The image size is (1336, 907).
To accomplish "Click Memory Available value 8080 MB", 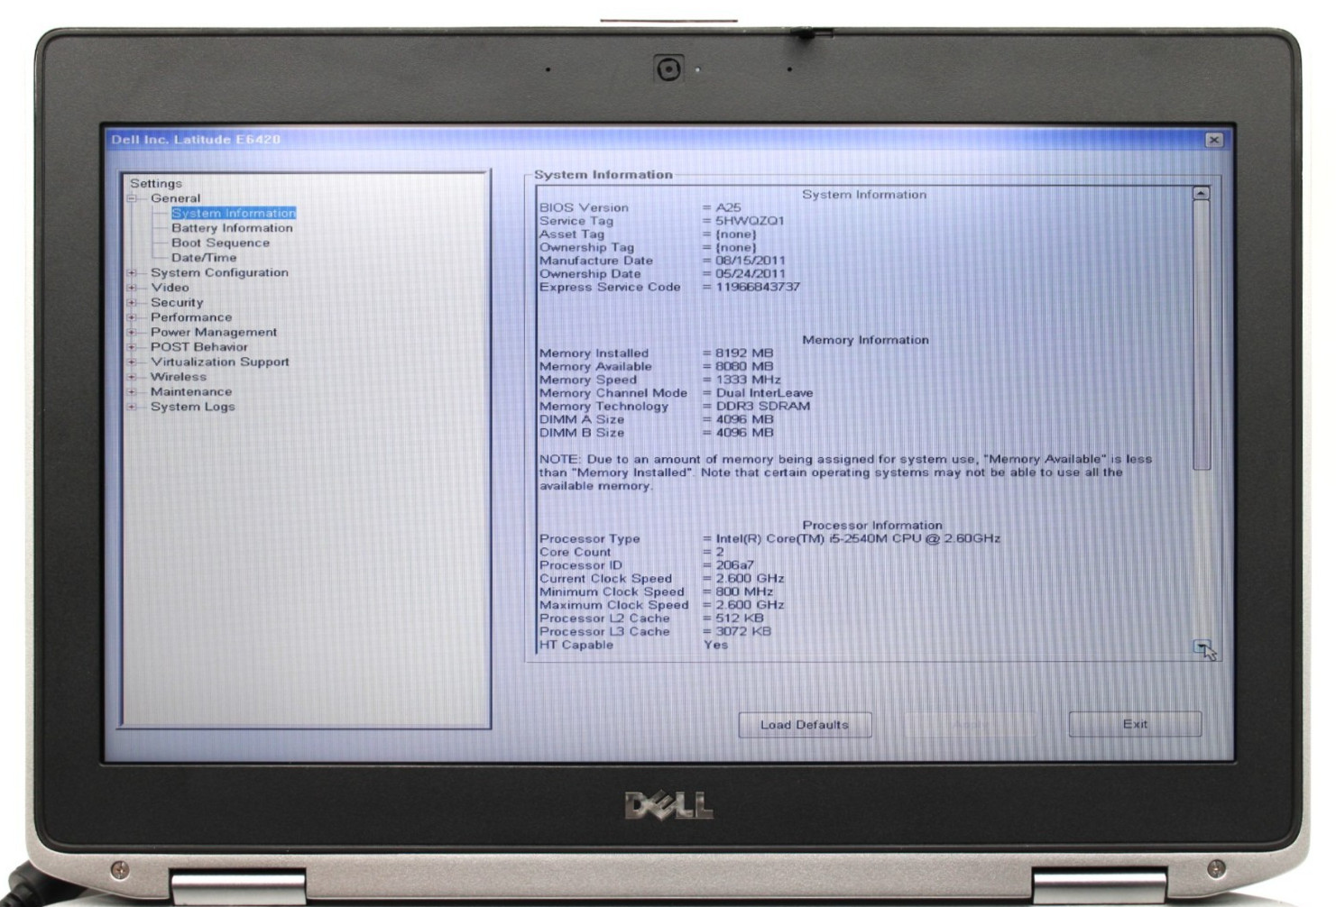I will click(x=744, y=367).
